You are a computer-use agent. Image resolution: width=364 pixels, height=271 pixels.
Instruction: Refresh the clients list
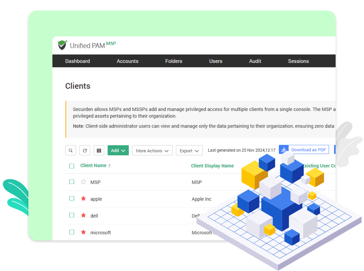[84, 150]
